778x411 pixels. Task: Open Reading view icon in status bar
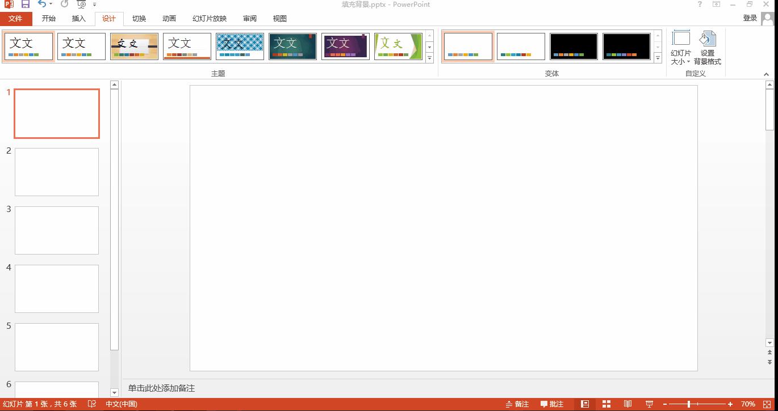(x=628, y=404)
